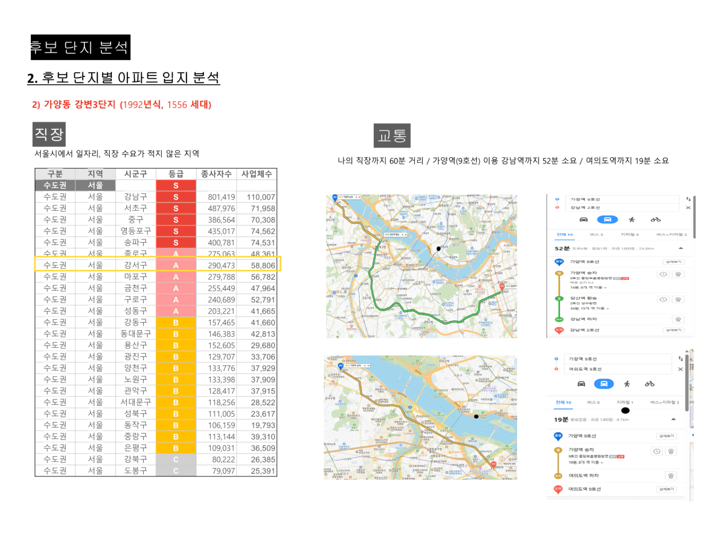Select walking mode in Gangnam route panel
The height and width of the screenshot is (541, 721).
pyautogui.click(x=632, y=219)
